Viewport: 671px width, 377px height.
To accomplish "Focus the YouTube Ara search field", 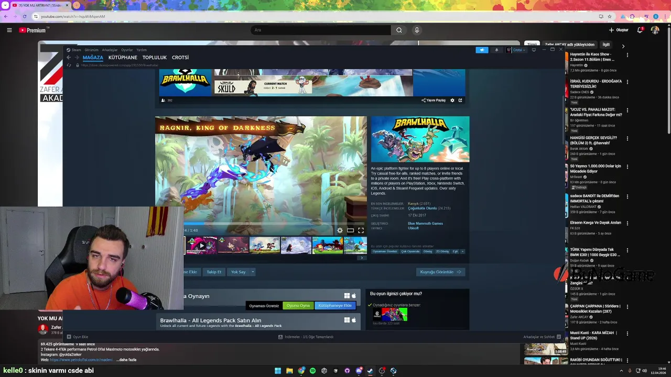I will tap(321, 30).
